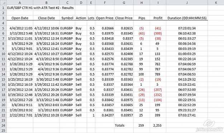Click the pips cell '100'
Viewport: 224px width, 133px height.
142,74
